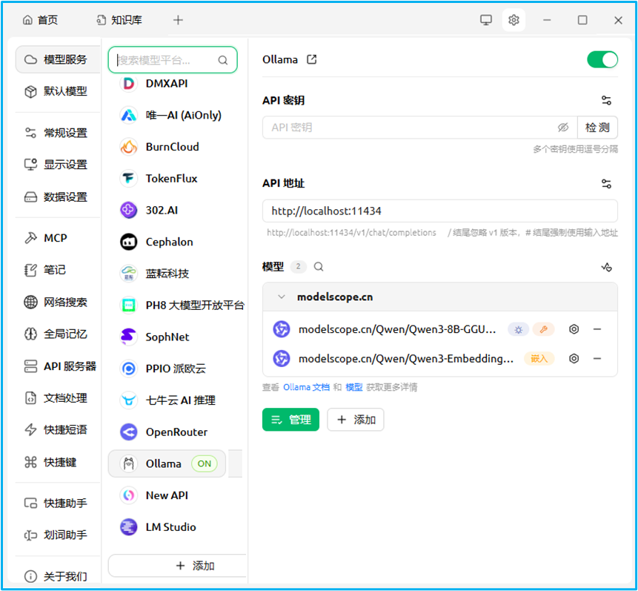The image size is (638, 591).
Task: Run model health check icon
Action: click(606, 267)
